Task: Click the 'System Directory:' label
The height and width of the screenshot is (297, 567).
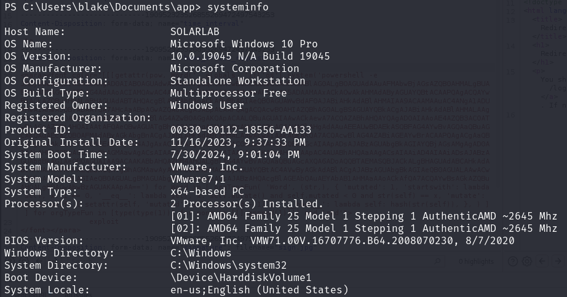Action: point(57,266)
